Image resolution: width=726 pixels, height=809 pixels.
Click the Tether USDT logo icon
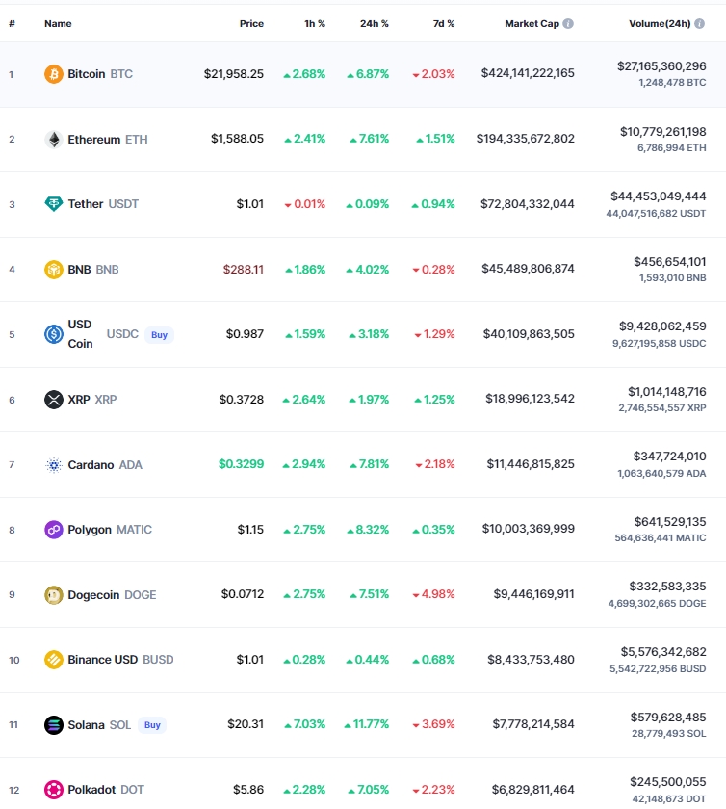[54, 204]
